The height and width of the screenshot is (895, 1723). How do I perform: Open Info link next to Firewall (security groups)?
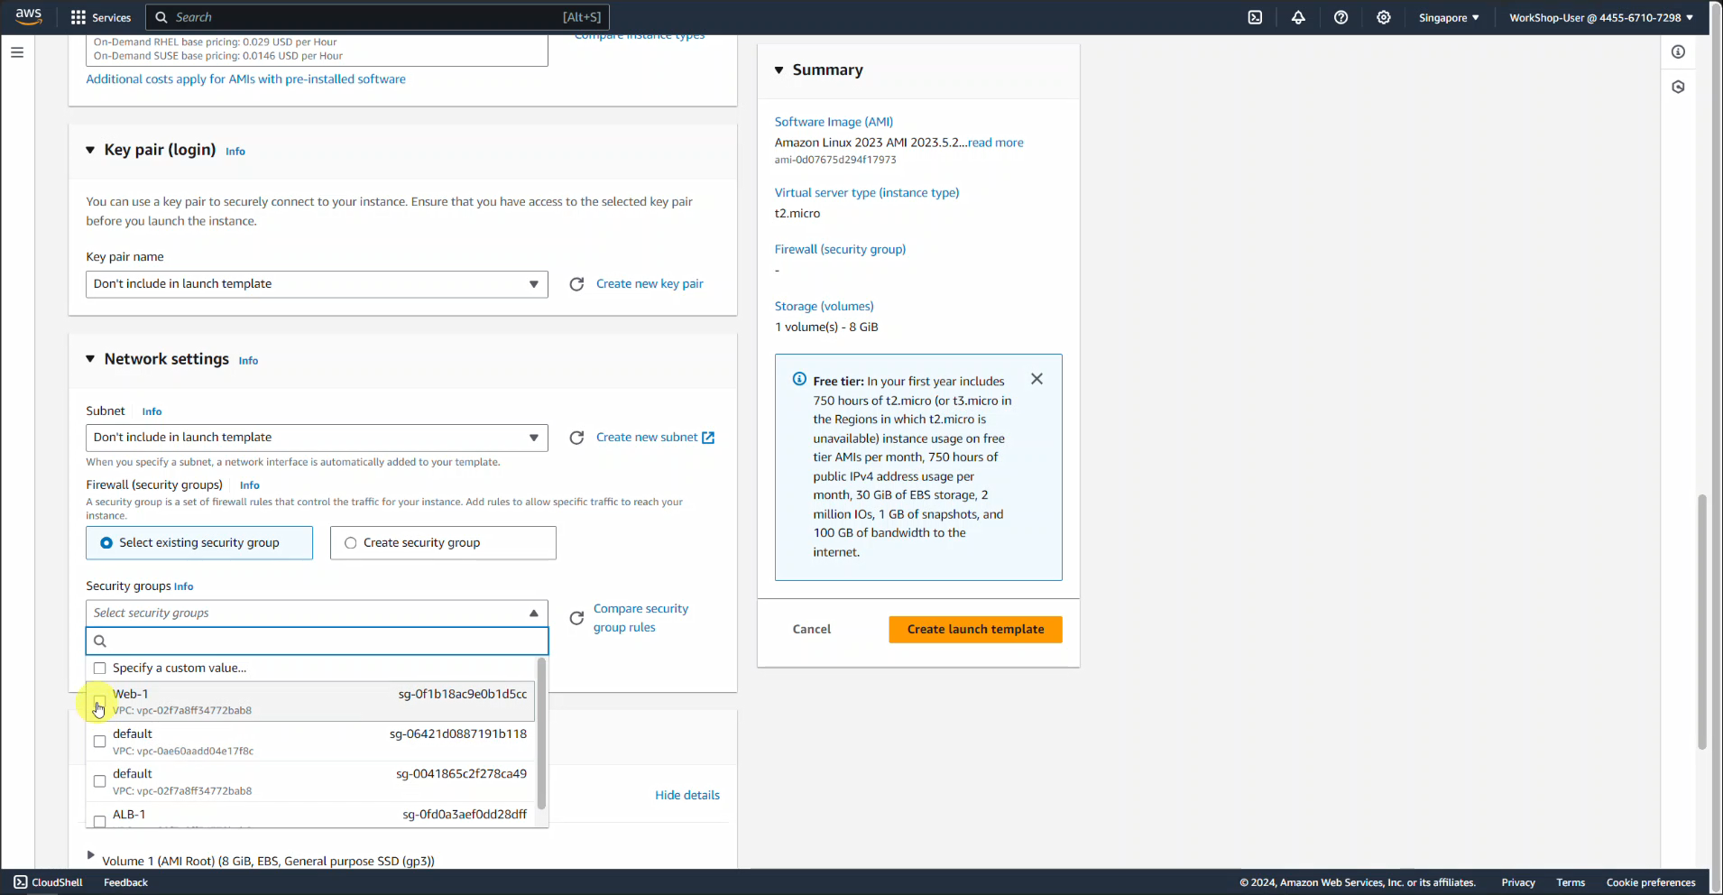250,485
